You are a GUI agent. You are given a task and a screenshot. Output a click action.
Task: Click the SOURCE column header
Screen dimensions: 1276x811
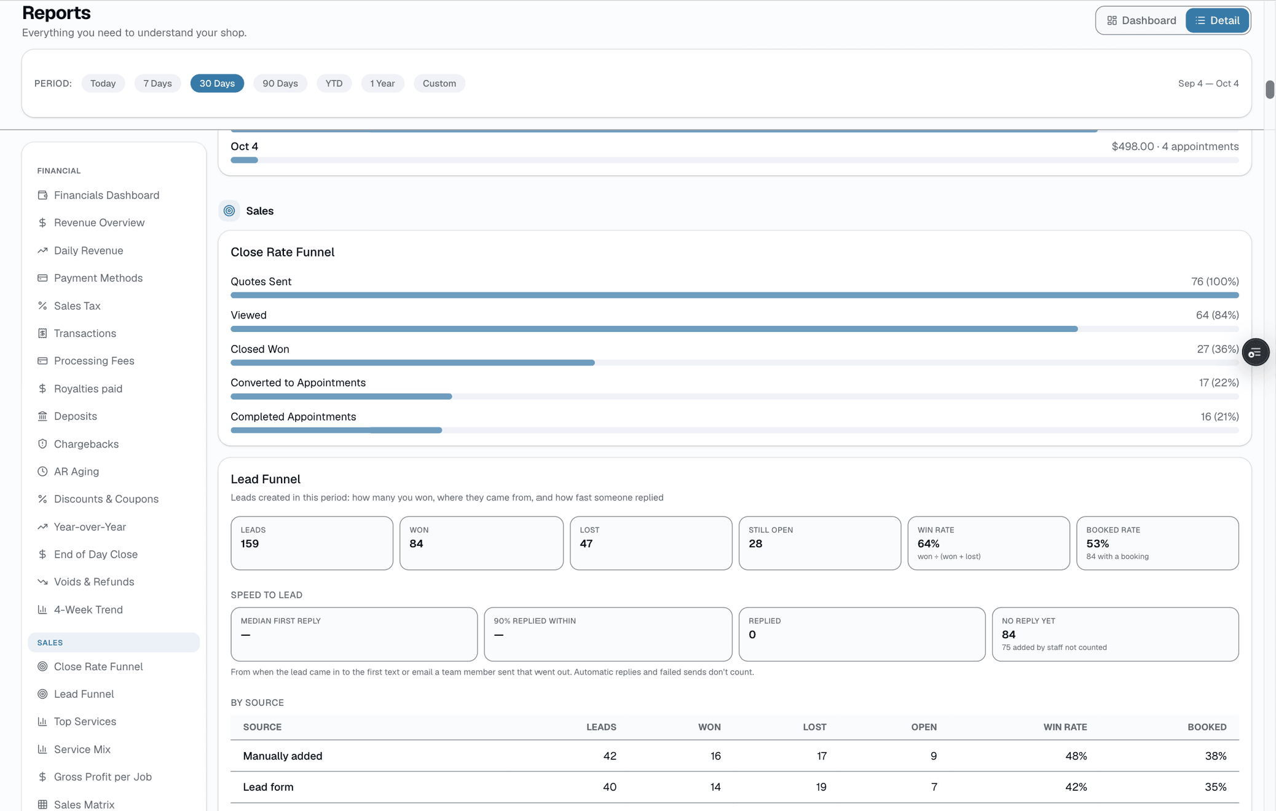coord(262,727)
